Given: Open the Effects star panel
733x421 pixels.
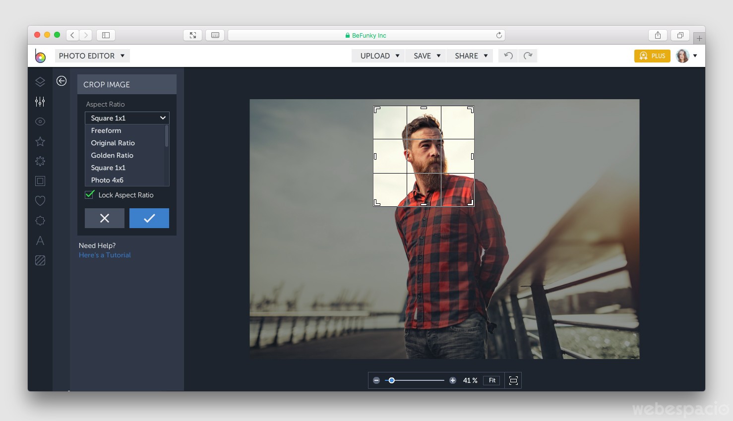Looking at the screenshot, I should [40, 141].
